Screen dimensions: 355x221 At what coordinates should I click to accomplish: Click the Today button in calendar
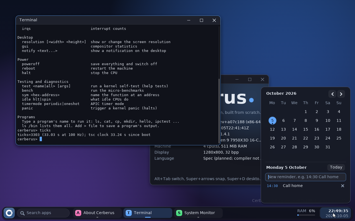[x=336, y=167]
